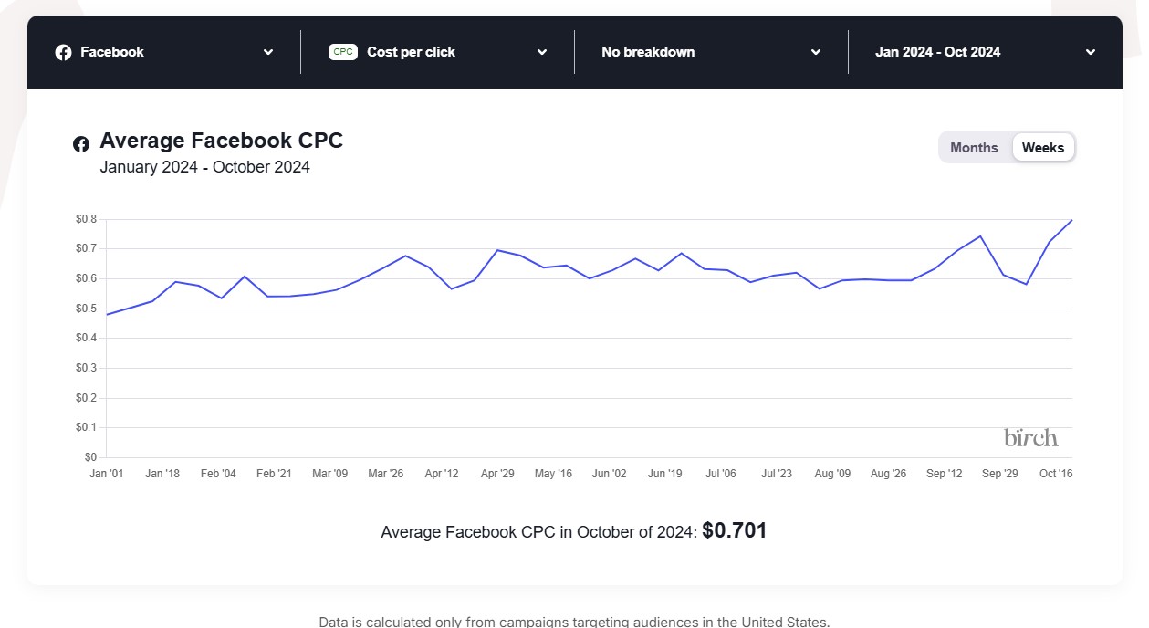The image size is (1149, 628).
Task: Click the Feb '04 x-axis label
Action: coord(218,474)
